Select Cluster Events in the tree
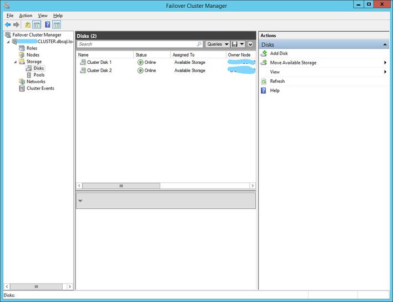The width and height of the screenshot is (393, 302). (x=41, y=88)
